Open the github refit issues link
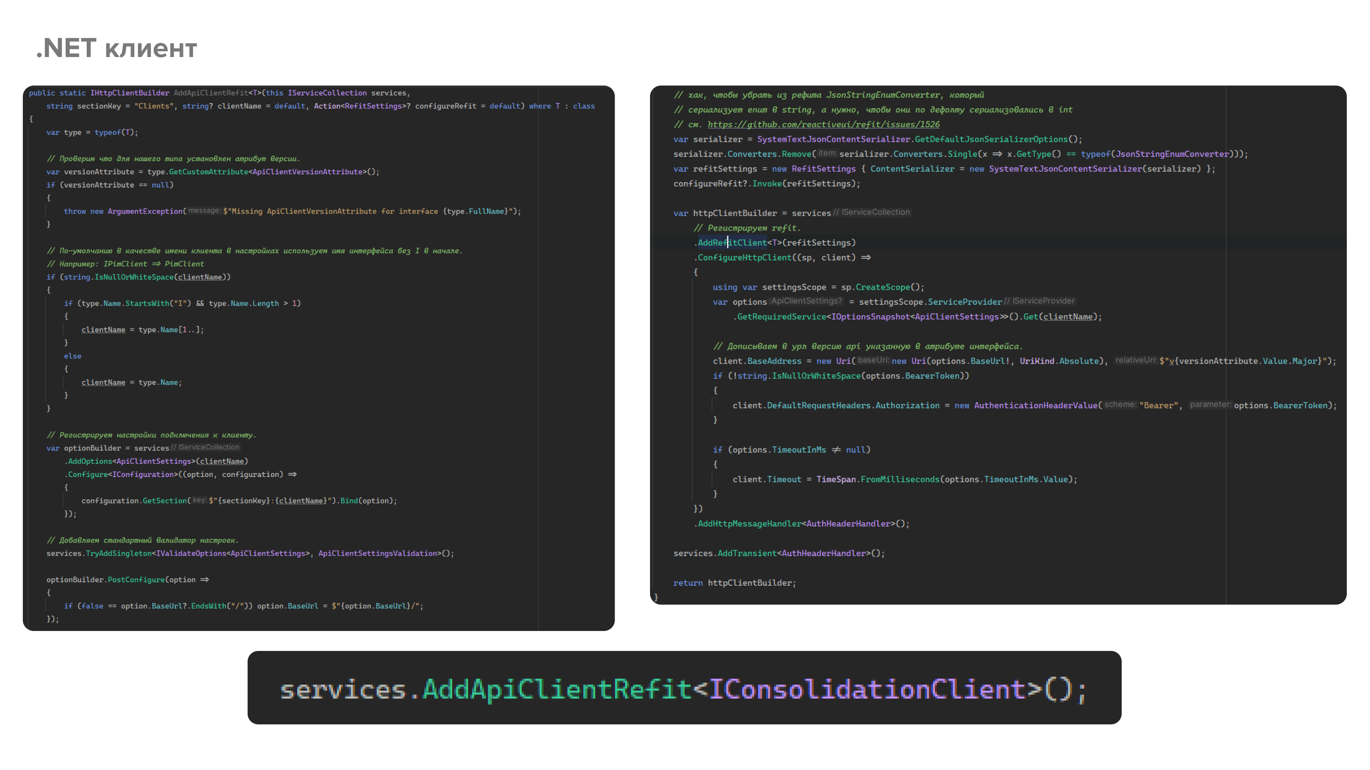The width and height of the screenshot is (1370, 770). coord(823,124)
